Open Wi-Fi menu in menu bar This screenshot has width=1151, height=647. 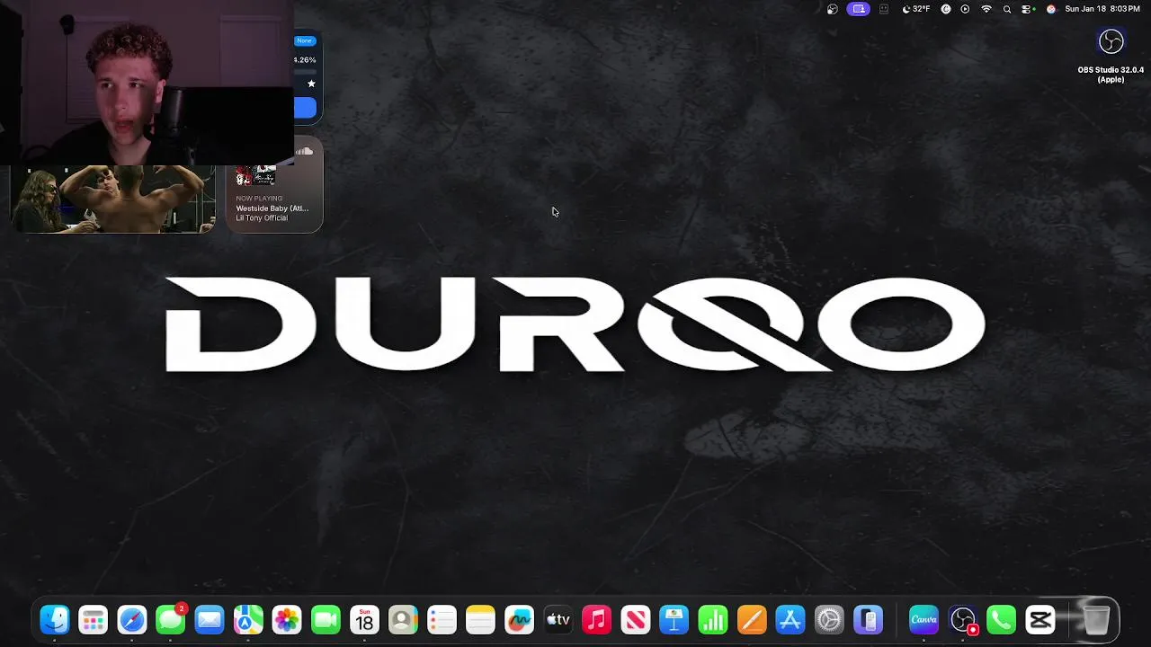[986, 9]
